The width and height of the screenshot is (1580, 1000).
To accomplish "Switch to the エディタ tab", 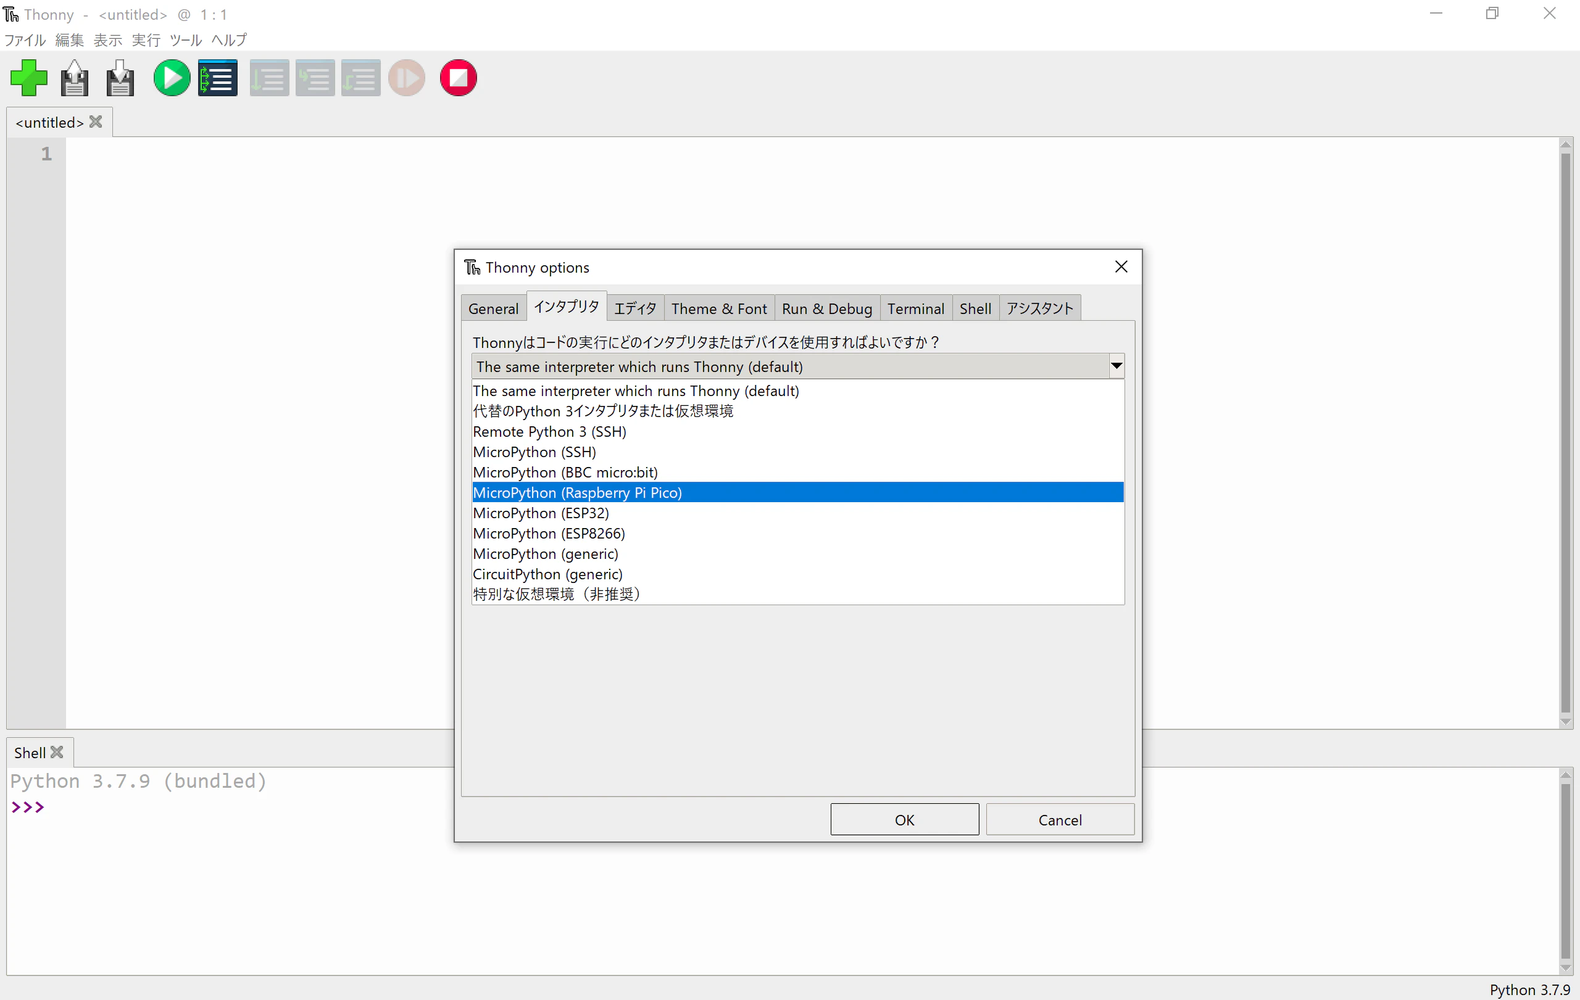I will coord(635,308).
